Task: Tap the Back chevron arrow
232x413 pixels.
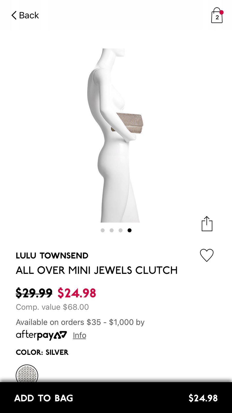Action: point(14,15)
